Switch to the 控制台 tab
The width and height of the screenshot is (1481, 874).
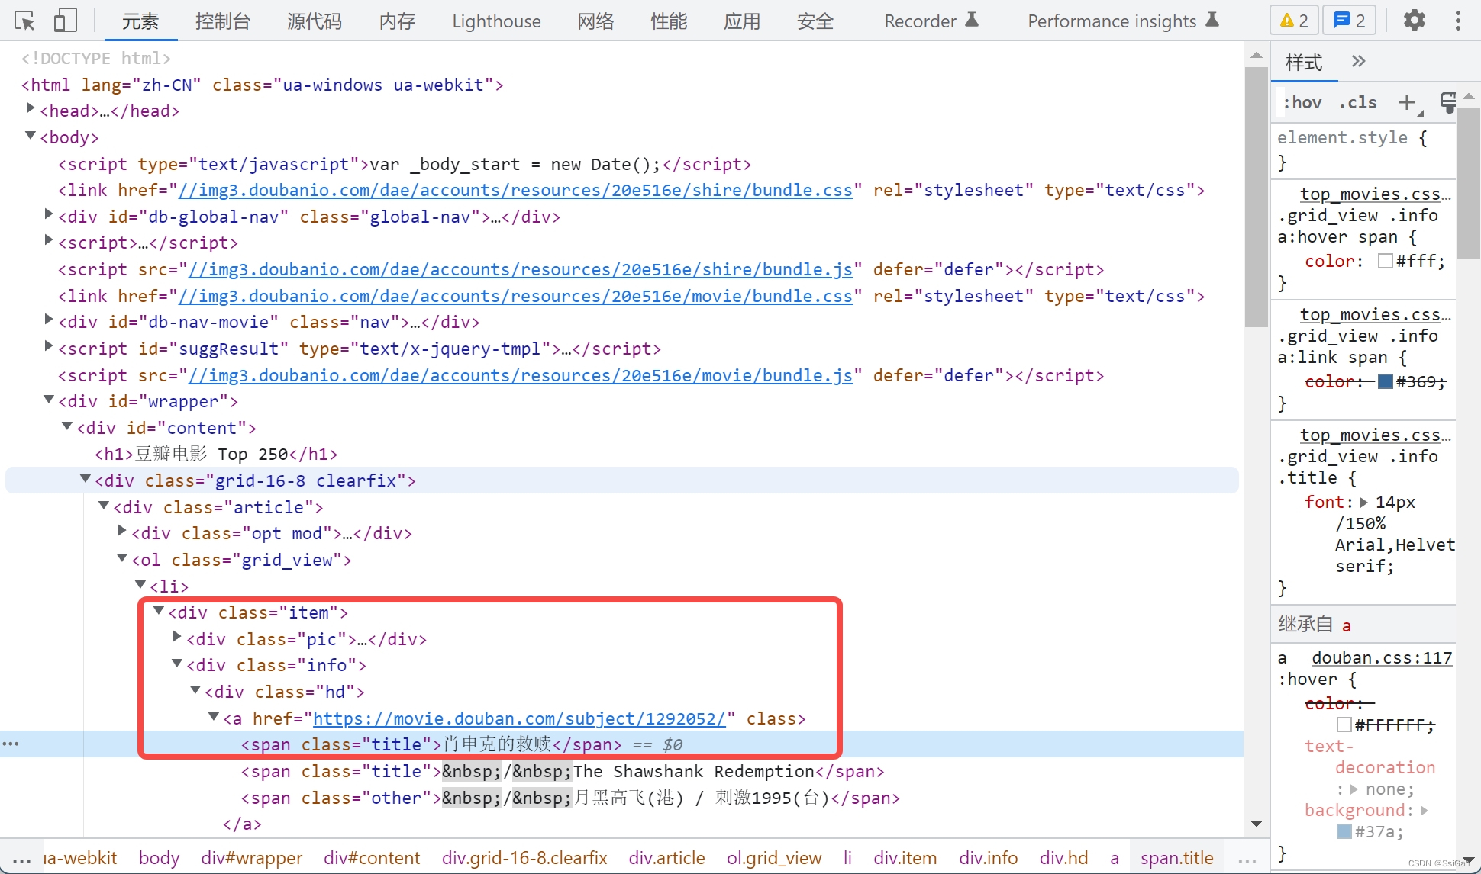coord(222,21)
